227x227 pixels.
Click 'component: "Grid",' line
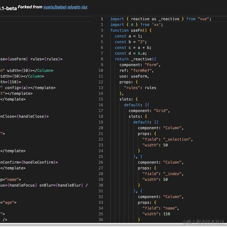pos(149,111)
